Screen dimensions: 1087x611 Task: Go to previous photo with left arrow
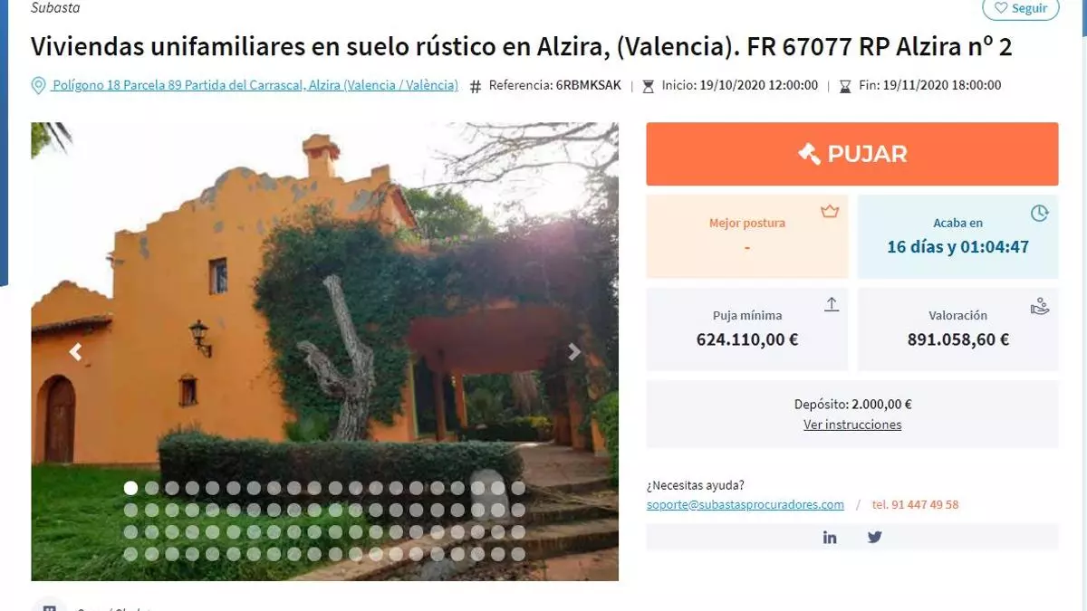(76, 352)
